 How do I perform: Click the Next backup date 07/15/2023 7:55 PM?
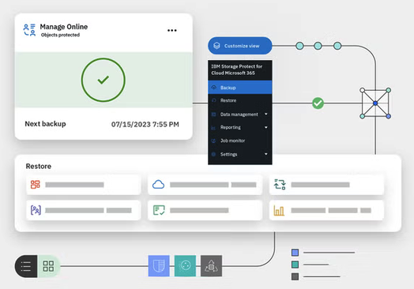[x=145, y=124]
